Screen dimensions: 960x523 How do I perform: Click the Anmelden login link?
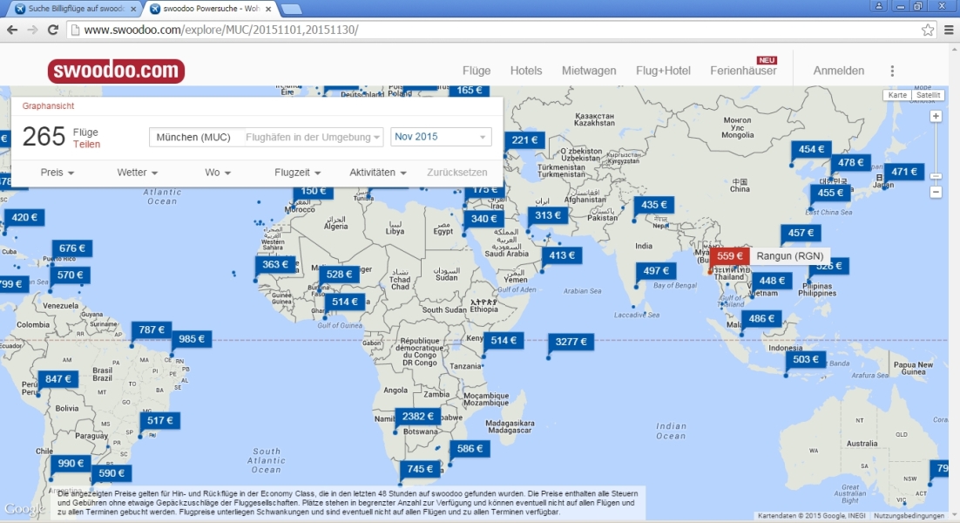tap(838, 71)
